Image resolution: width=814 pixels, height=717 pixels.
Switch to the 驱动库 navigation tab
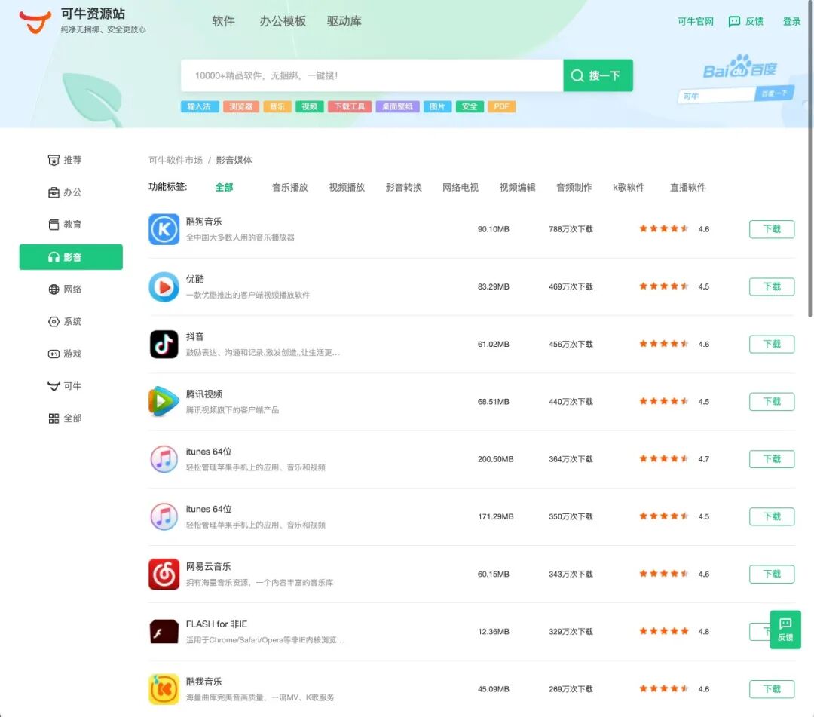point(344,21)
